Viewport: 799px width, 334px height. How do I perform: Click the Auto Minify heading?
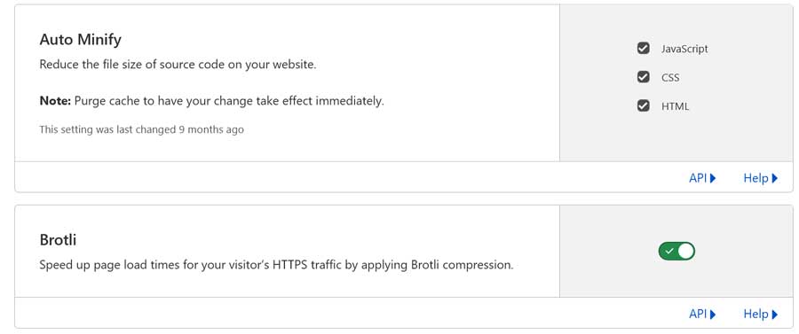point(81,40)
